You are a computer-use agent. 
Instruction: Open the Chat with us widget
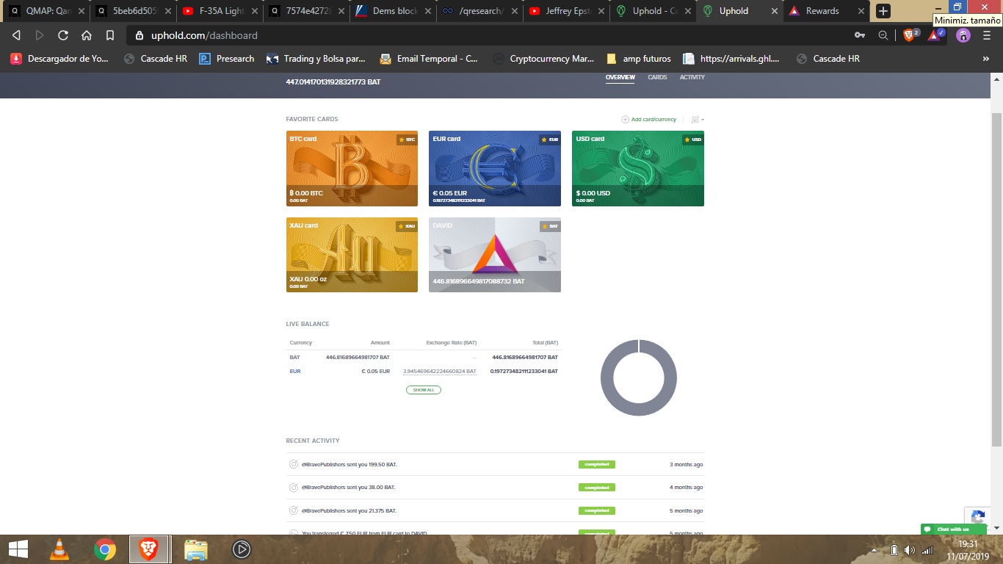click(953, 529)
